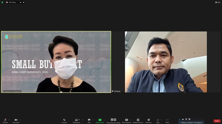The height and width of the screenshot is (124, 222).
Task: Pause recording in top indicator
Action: pyautogui.click(x=21, y=2)
